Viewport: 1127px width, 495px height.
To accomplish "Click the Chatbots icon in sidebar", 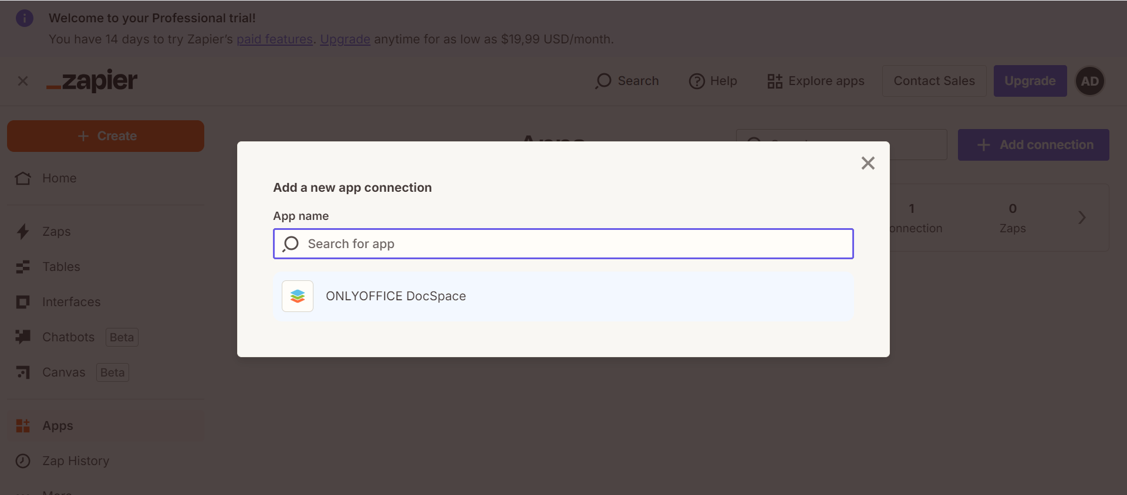I will [x=23, y=337].
